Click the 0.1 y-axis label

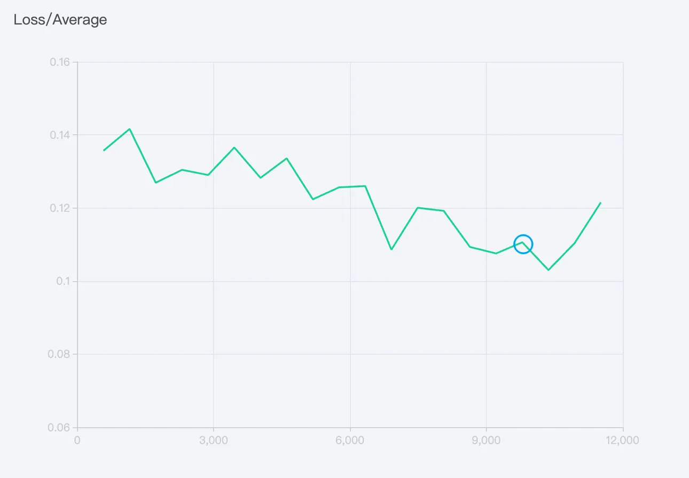pyautogui.click(x=63, y=281)
